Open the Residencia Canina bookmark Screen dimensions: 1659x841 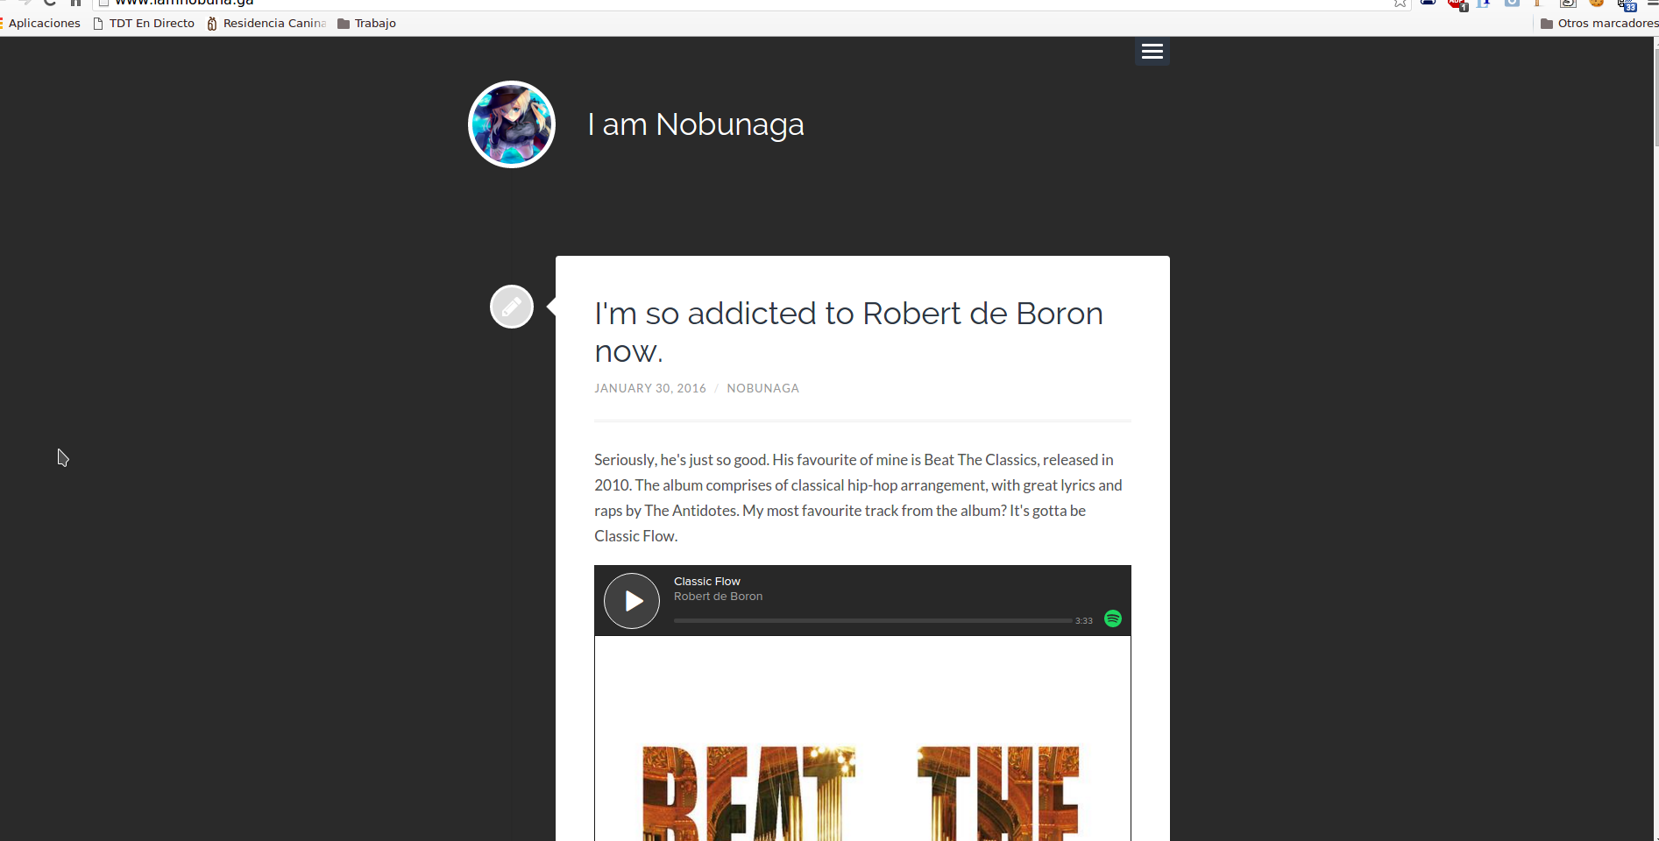point(266,23)
